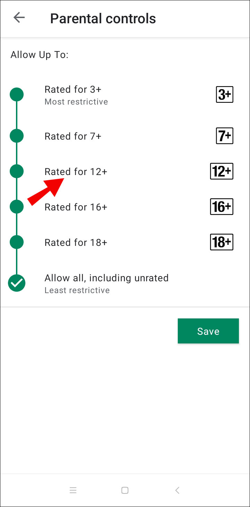Tap Android back chevron in navigation bar

[x=177, y=490]
